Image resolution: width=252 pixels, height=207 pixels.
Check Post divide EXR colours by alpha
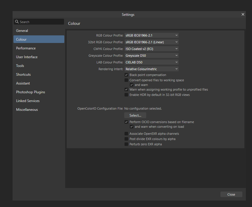(126, 139)
